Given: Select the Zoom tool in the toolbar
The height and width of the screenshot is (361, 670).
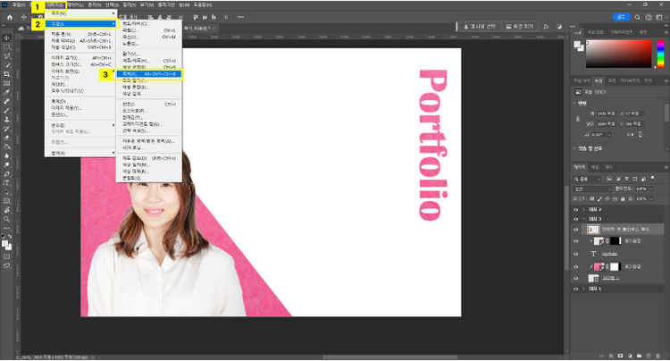Looking at the screenshot, I should coord(7,217).
